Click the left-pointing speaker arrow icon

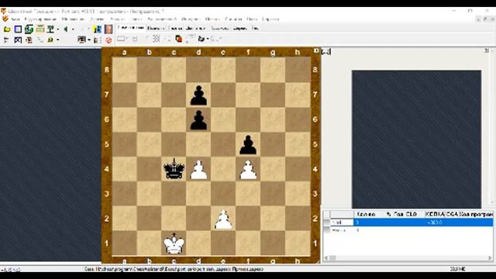66,29
